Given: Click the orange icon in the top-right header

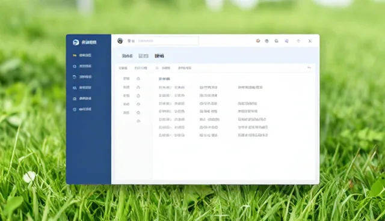Looking at the screenshot, I should pyautogui.click(x=258, y=41).
